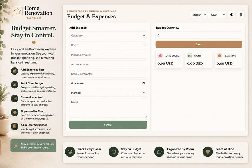Click the 'All in One Workspace' label
Screen dimensions: 252x168
coord(34,125)
